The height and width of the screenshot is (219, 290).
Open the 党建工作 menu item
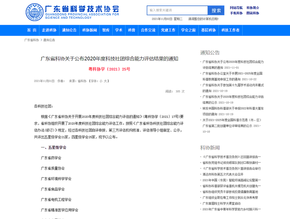pyautogui.click(x=168, y=30)
